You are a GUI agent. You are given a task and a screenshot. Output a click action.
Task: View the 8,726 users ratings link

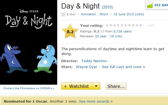point(123,31)
